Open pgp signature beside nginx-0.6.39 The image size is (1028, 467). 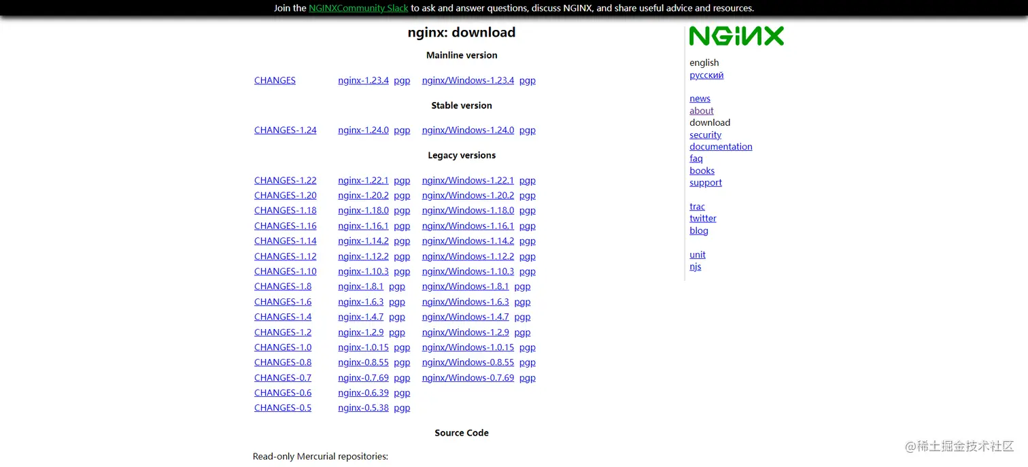pos(402,393)
